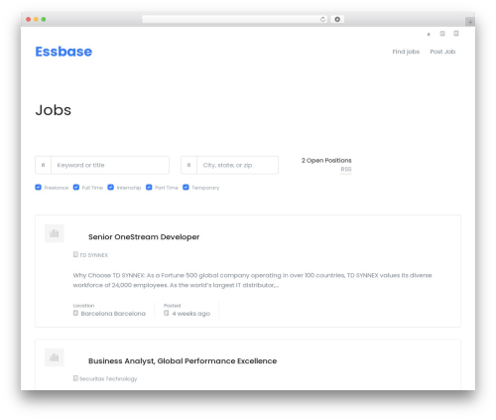Click the TD SYNNEX company name
This screenshot has height=420, width=496.
coord(94,255)
